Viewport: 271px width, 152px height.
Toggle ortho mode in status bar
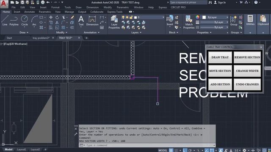[x=185, y=150]
